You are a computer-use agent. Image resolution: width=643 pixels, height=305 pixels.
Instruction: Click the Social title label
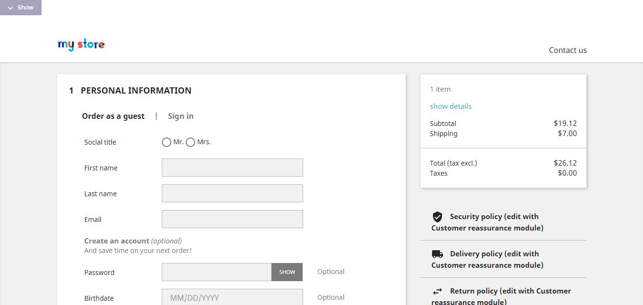(100, 142)
